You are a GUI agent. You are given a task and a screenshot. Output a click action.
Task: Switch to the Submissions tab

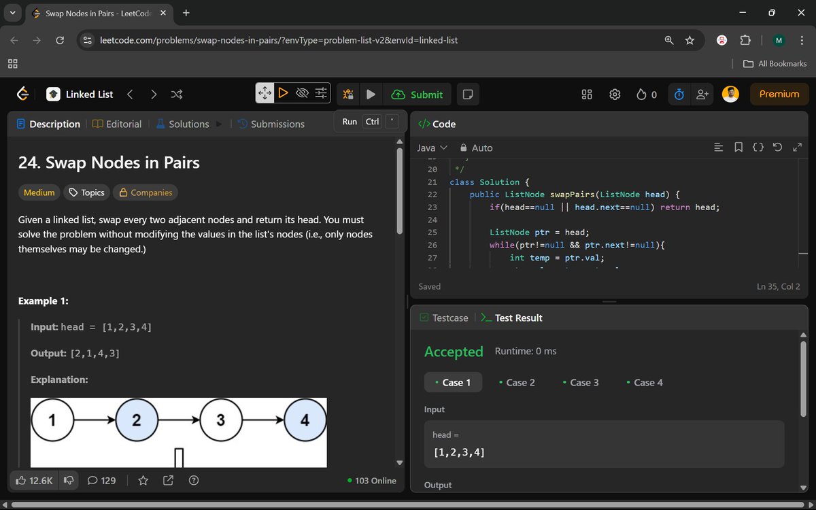click(271, 124)
